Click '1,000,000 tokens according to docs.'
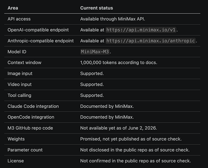Screen dimensions: 208x168 pyautogui.click(x=119, y=63)
